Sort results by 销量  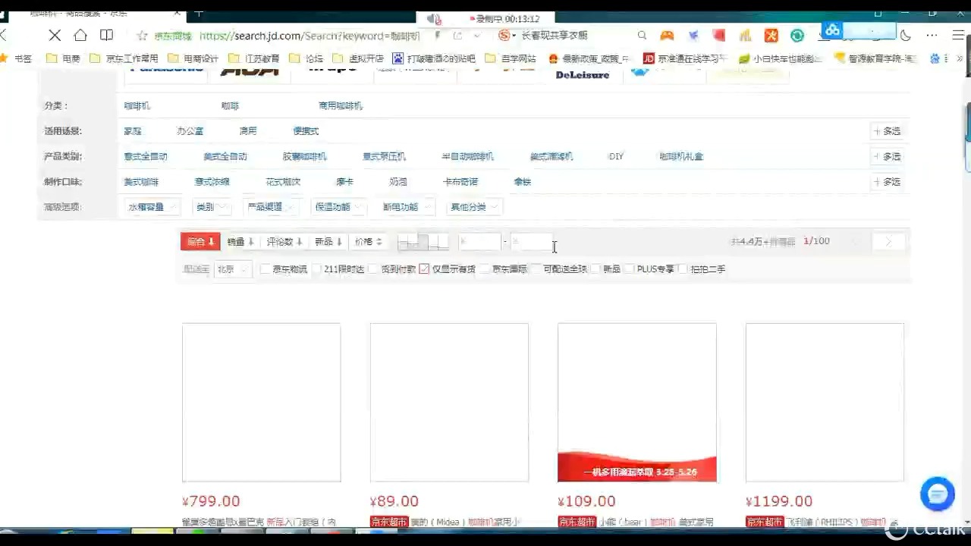point(240,242)
